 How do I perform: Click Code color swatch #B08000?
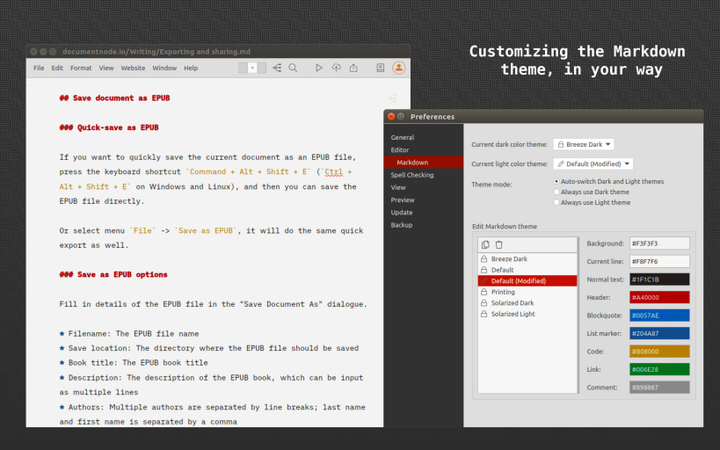pyautogui.click(x=659, y=352)
